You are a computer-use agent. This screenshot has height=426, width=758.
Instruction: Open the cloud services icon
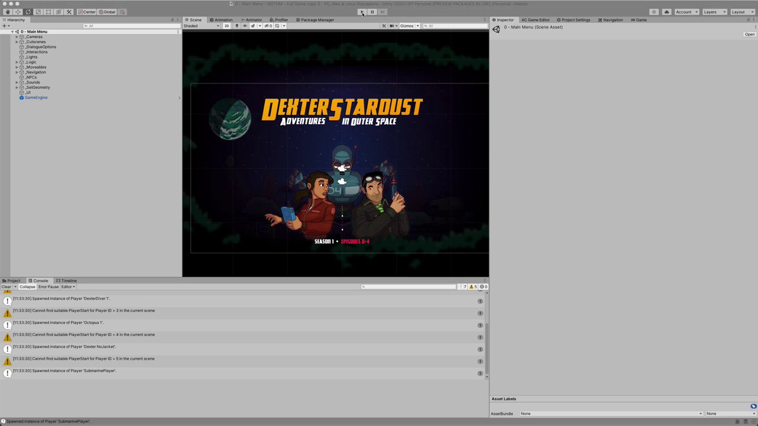click(666, 12)
